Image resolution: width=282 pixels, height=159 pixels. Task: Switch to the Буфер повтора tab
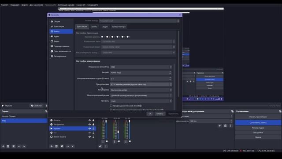point(119,26)
